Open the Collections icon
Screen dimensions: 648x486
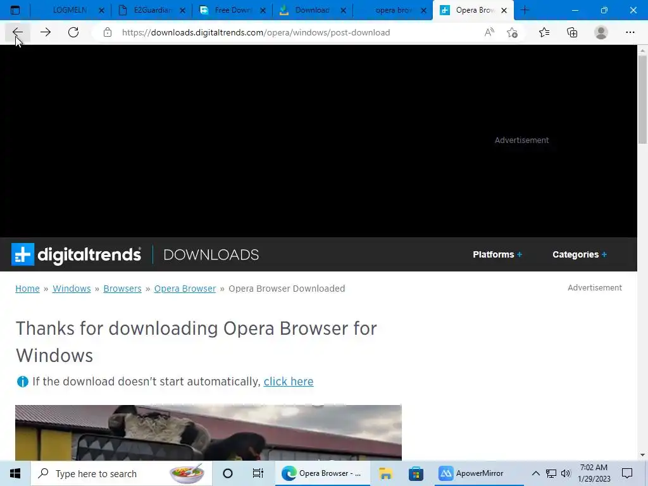tap(572, 32)
